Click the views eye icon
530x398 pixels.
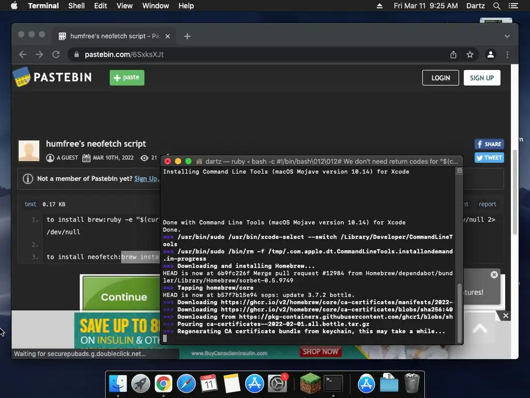(144, 158)
